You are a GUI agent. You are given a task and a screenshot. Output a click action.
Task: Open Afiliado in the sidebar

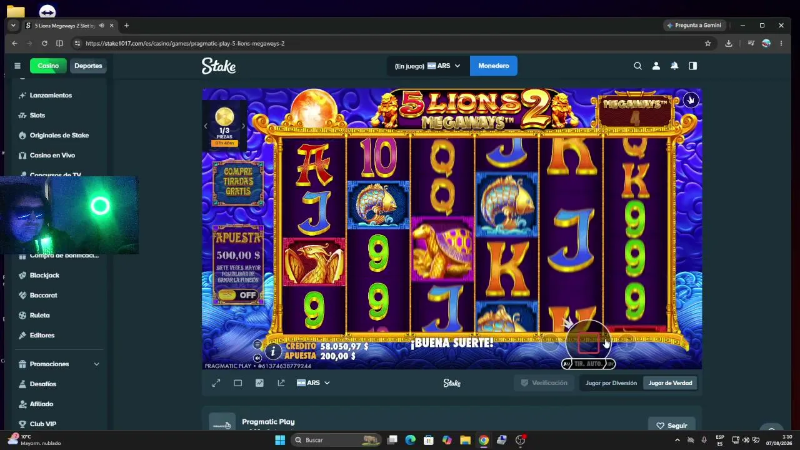pyautogui.click(x=41, y=404)
